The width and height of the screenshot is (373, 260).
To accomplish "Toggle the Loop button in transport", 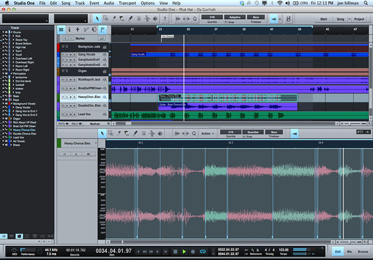I will click(x=202, y=251).
